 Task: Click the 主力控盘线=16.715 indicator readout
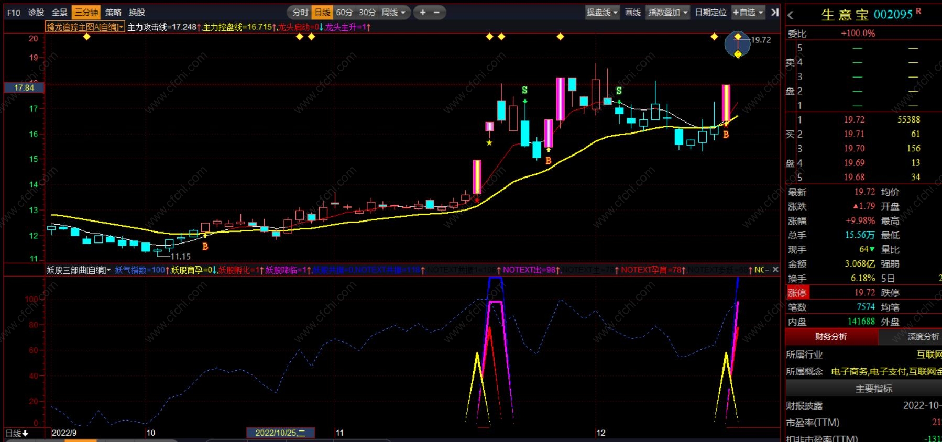pos(238,27)
